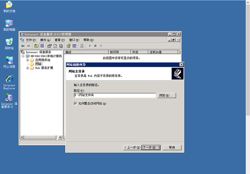
Task: Select 我的电脑 desktop icon
Action: 9,25
